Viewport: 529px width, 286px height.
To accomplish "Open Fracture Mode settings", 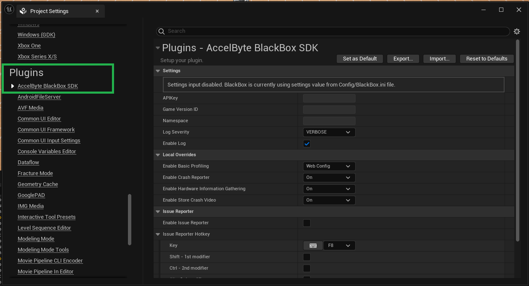I will [35, 173].
